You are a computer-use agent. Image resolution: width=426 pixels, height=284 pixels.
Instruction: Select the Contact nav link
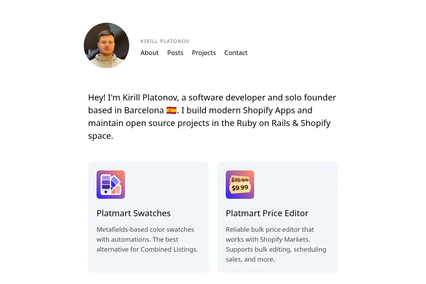click(236, 53)
